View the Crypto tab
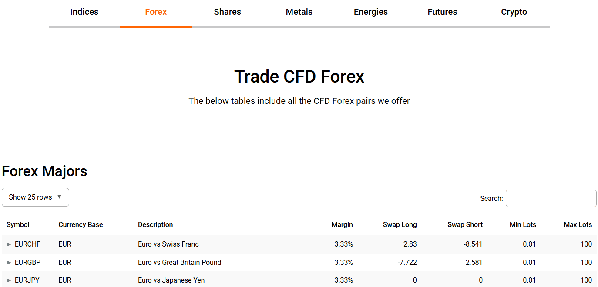 coord(514,12)
